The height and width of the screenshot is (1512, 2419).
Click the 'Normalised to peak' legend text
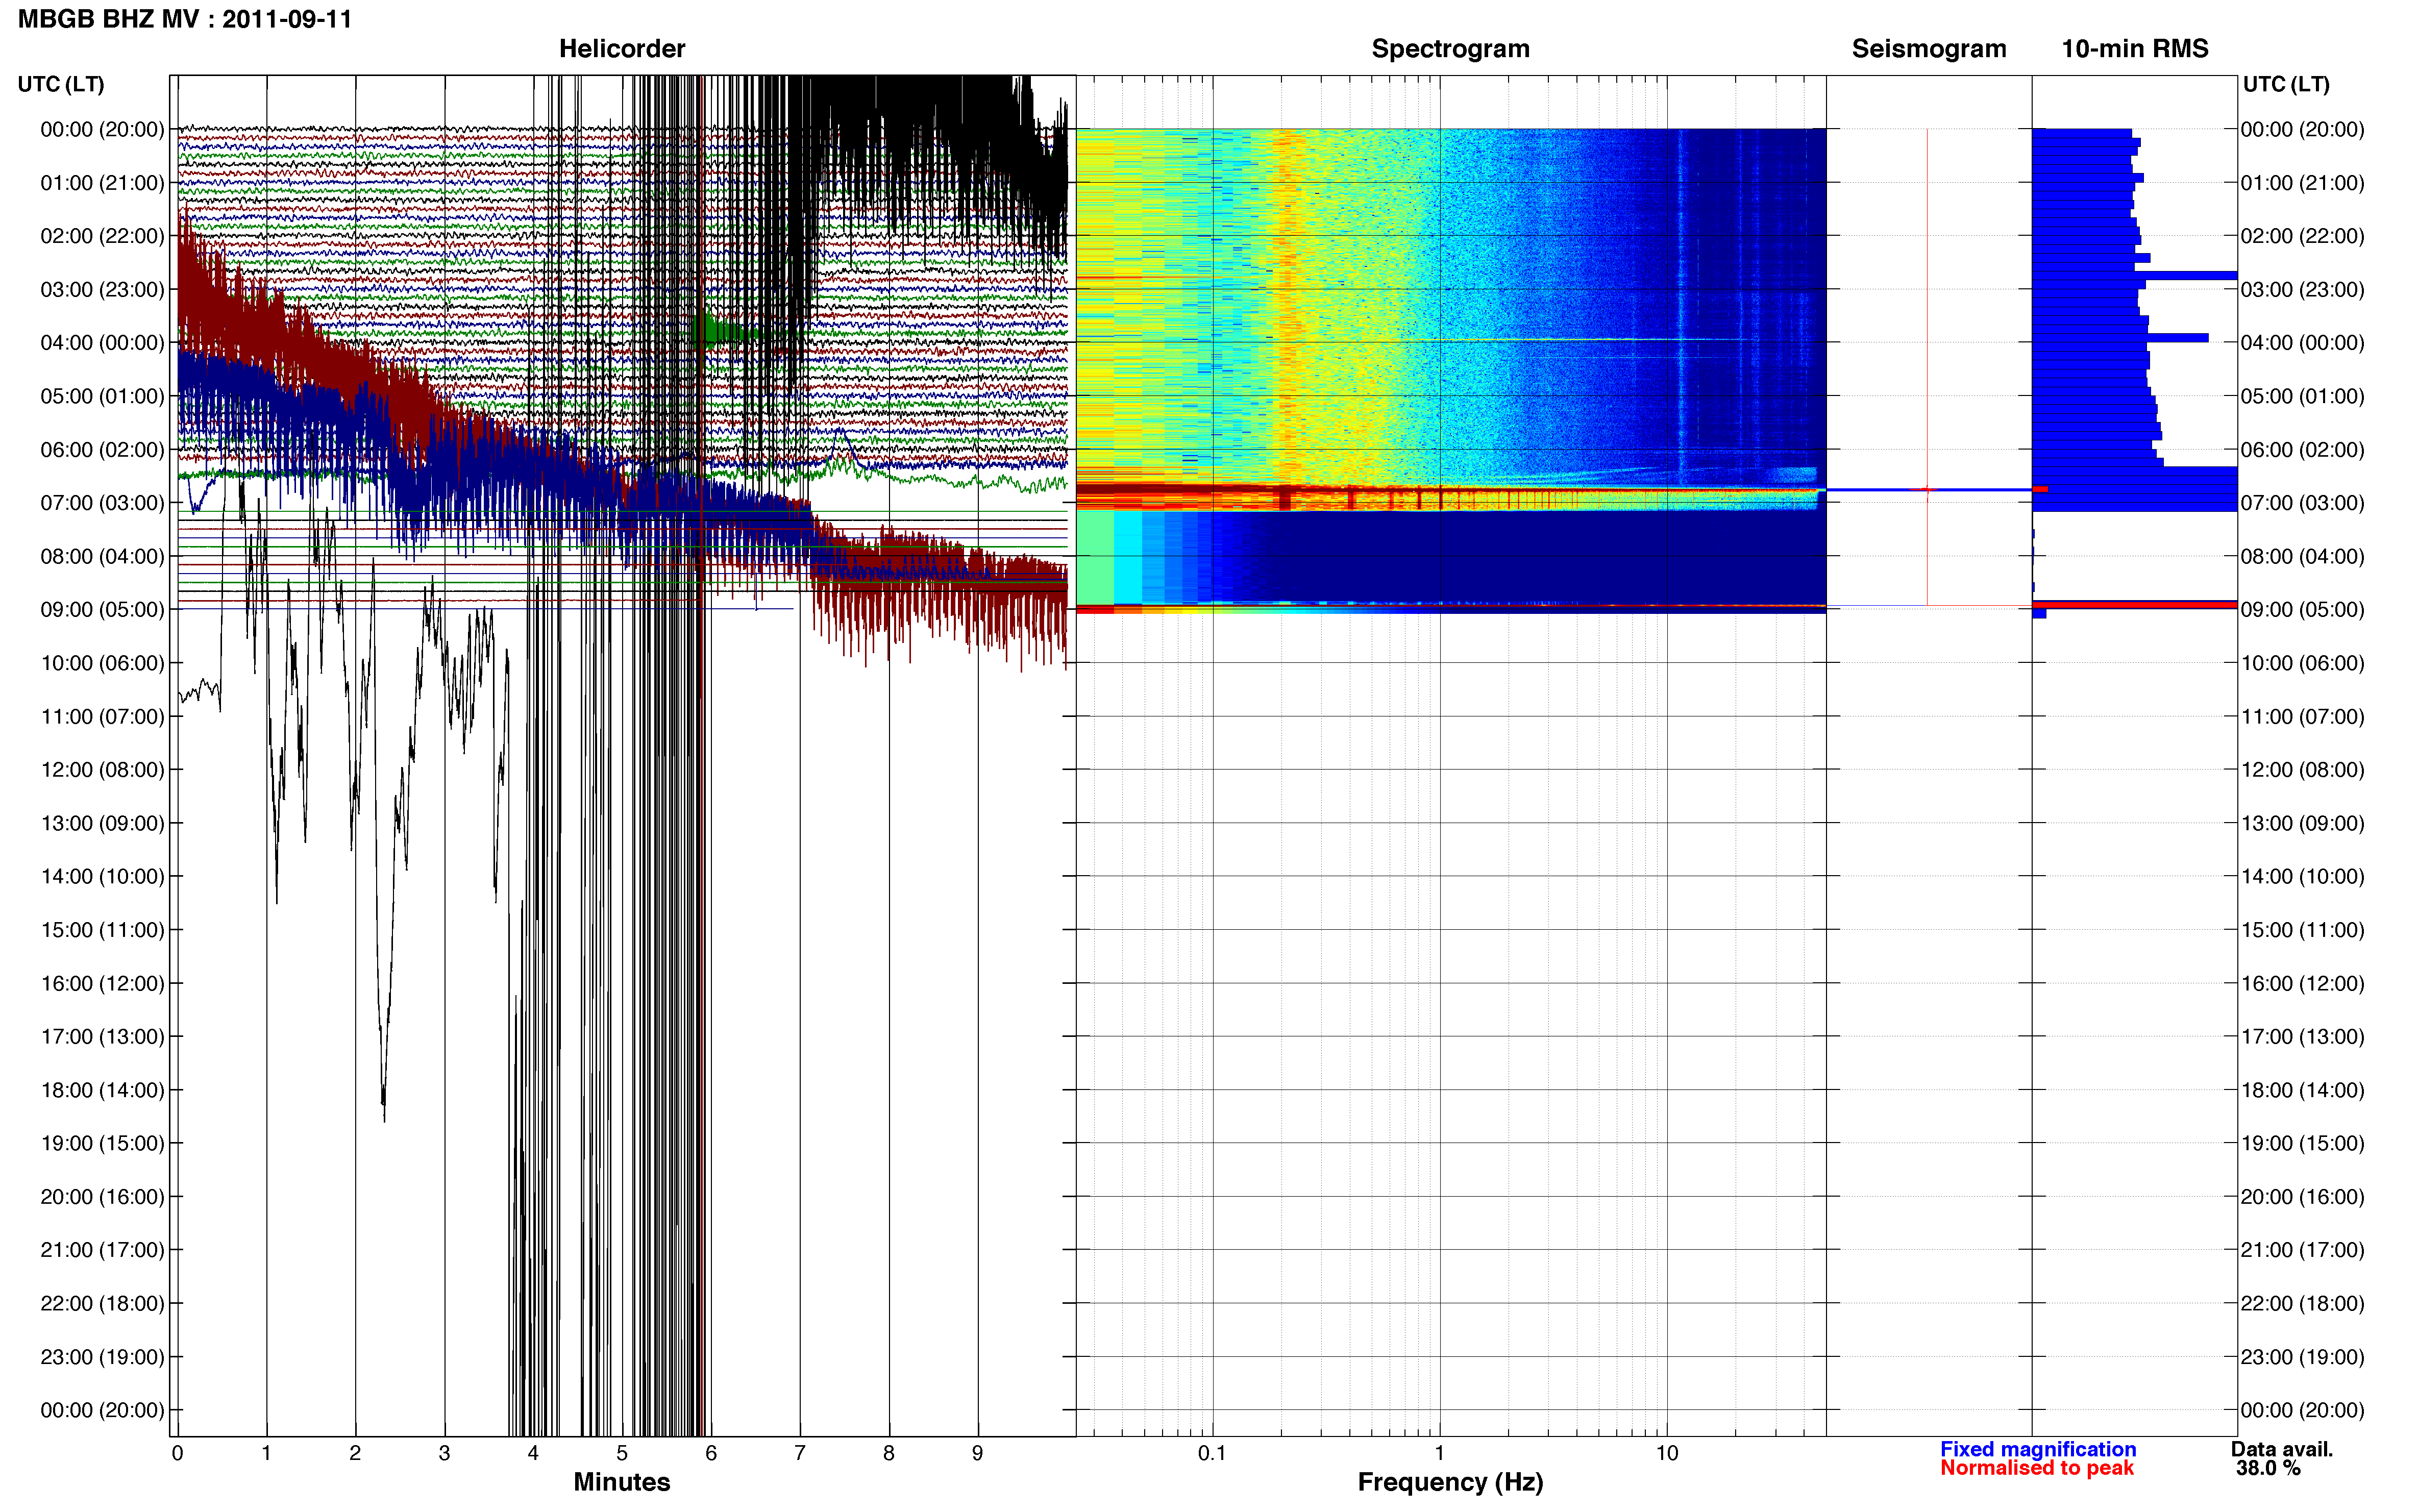click(2037, 1468)
